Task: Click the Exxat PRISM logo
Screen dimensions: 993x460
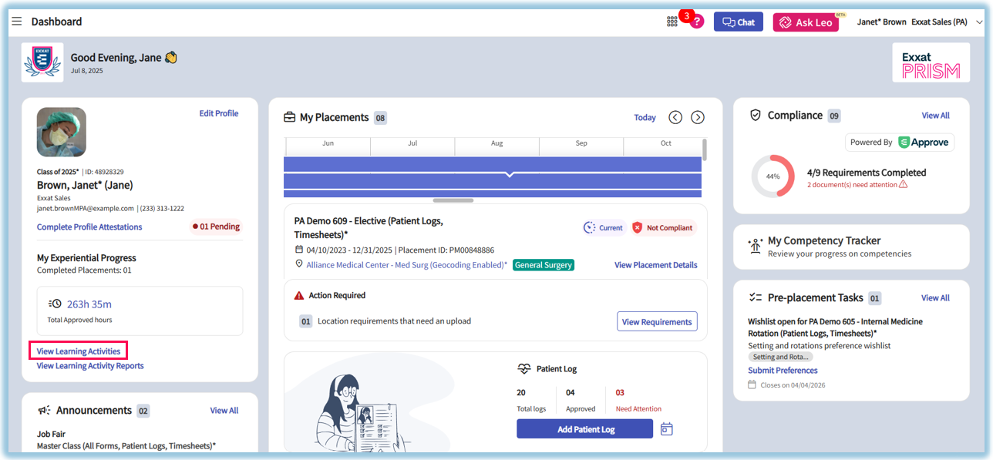Action: point(931,62)
